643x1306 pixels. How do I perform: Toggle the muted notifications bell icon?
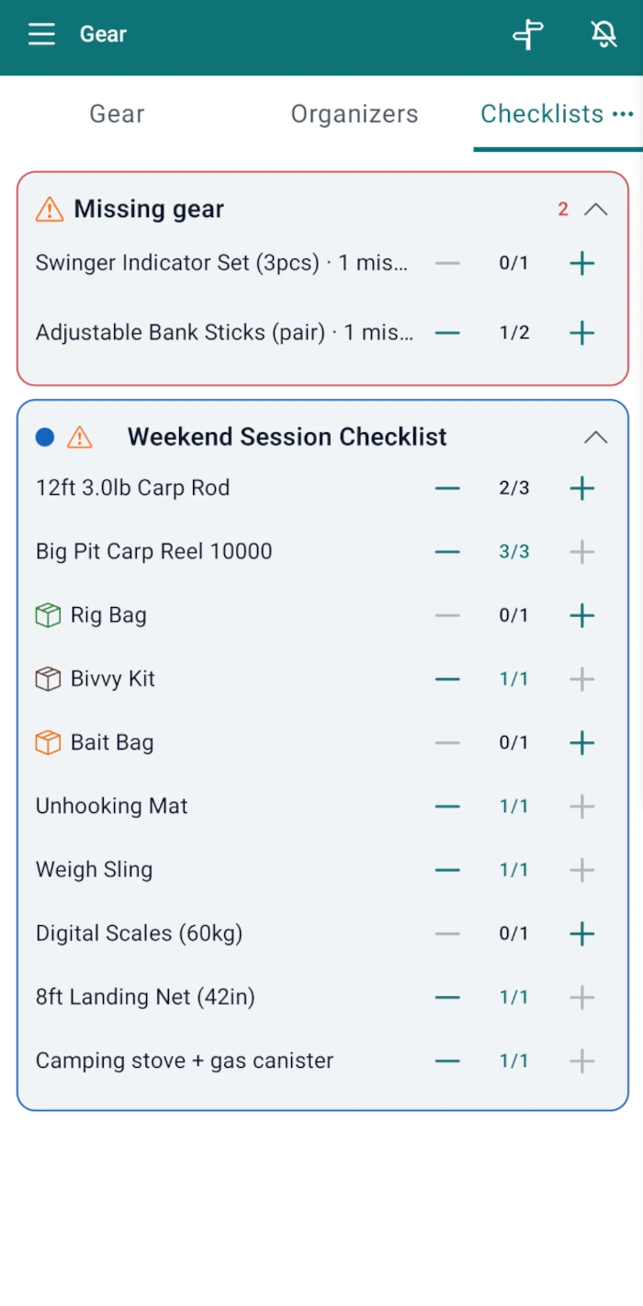coord(604,35)
